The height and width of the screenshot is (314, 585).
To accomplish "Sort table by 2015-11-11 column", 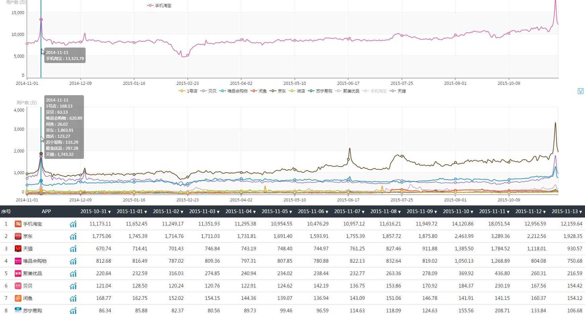I will [x=494, y=211].
